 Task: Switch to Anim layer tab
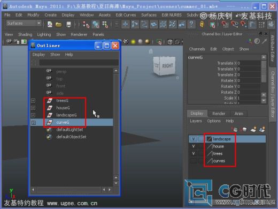coord(238,114)
